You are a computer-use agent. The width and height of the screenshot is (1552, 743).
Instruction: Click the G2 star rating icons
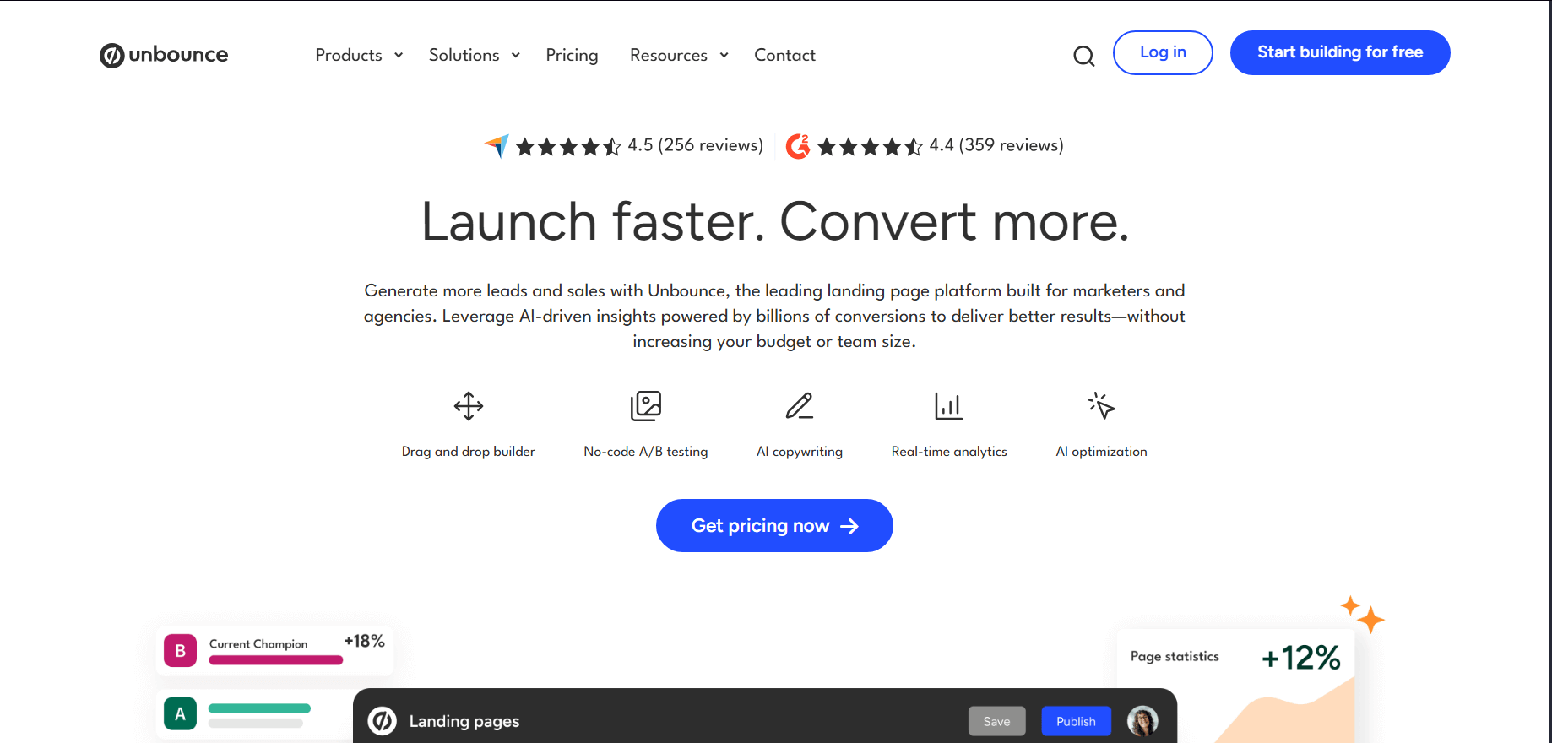pos(870,147)
